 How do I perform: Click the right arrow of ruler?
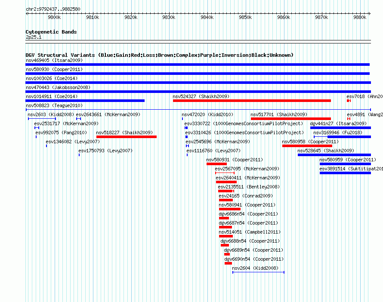[369, 13]
